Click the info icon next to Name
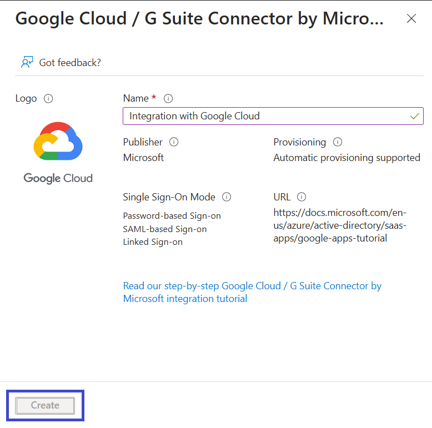The height and width of the screenshot is (428, 432). point(168,99)
